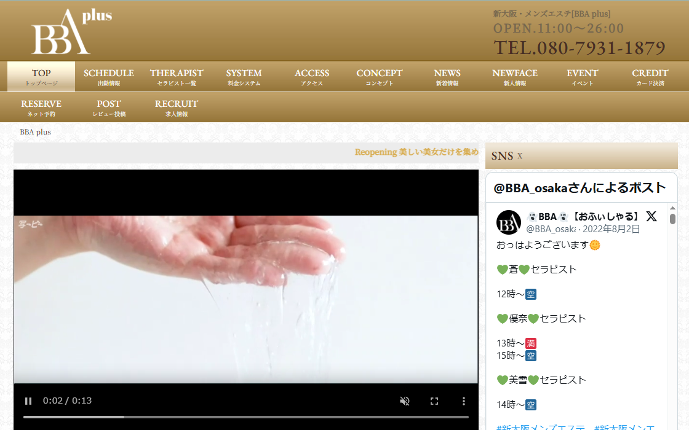Click the @BBA_osaka handle in tweet
This screenshot has width=689, height=430.
tap(551, 229)
